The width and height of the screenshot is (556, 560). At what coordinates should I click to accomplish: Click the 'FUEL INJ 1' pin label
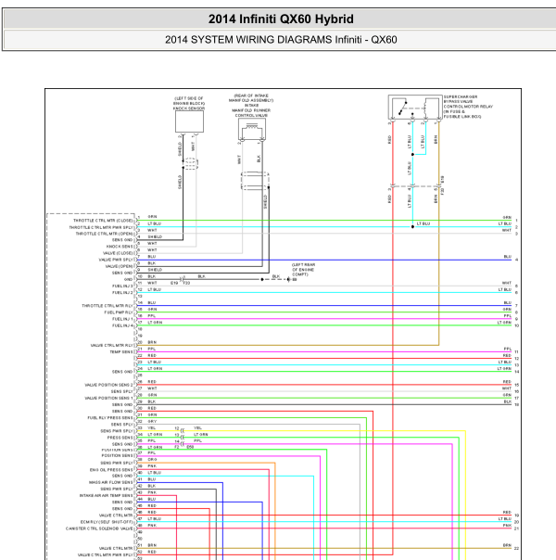pos(122,319)
